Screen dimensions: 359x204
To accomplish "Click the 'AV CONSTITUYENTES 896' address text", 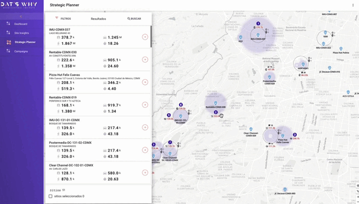I will coord(63,56).
